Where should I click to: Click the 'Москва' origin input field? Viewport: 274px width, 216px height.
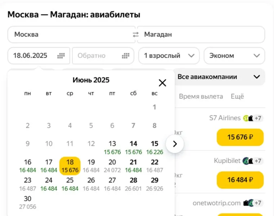click(x=70, y=35)
